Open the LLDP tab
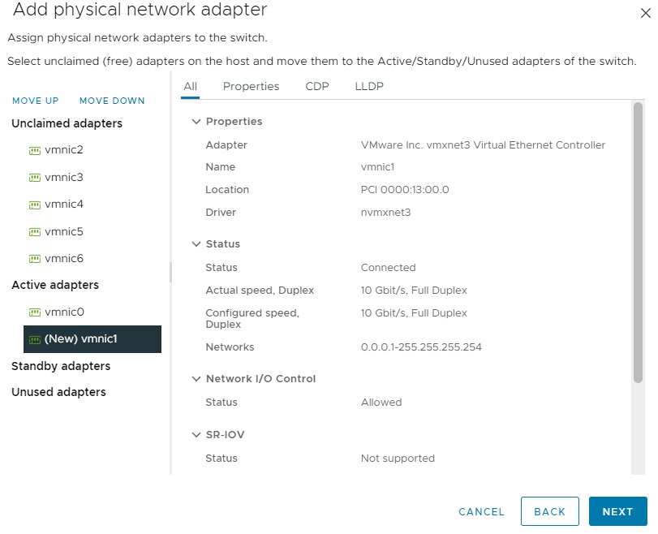Screen dimensions: 658x534 pos(369,87)
